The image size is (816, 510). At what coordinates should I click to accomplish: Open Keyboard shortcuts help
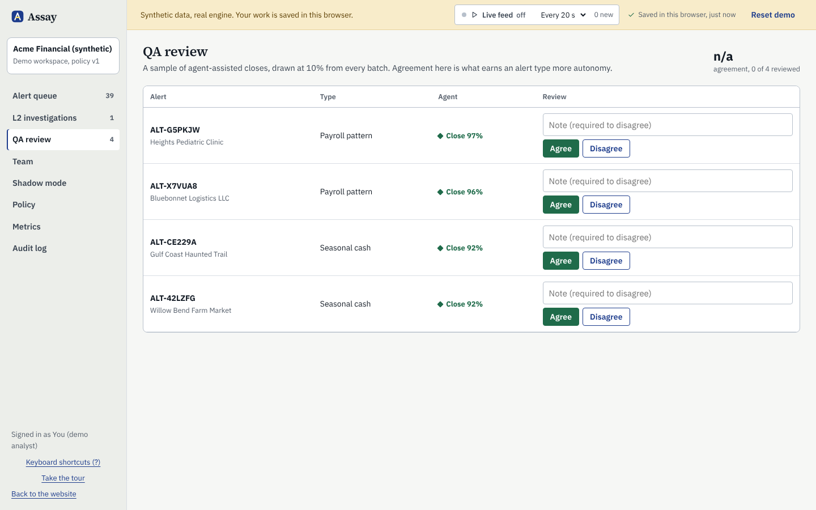(x=63, y=462)
